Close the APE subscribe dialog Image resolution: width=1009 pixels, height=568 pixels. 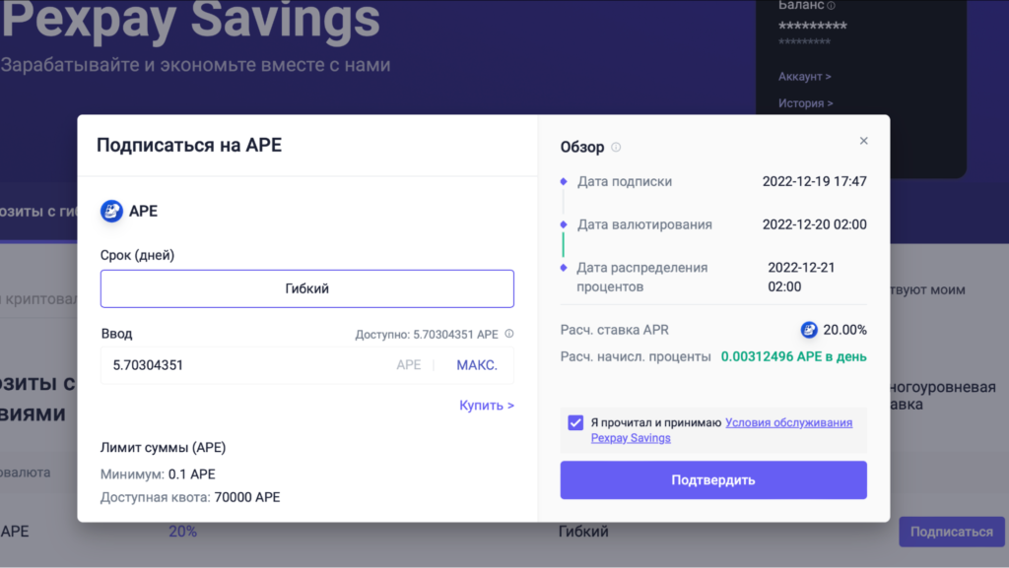(x=863, y=141)
